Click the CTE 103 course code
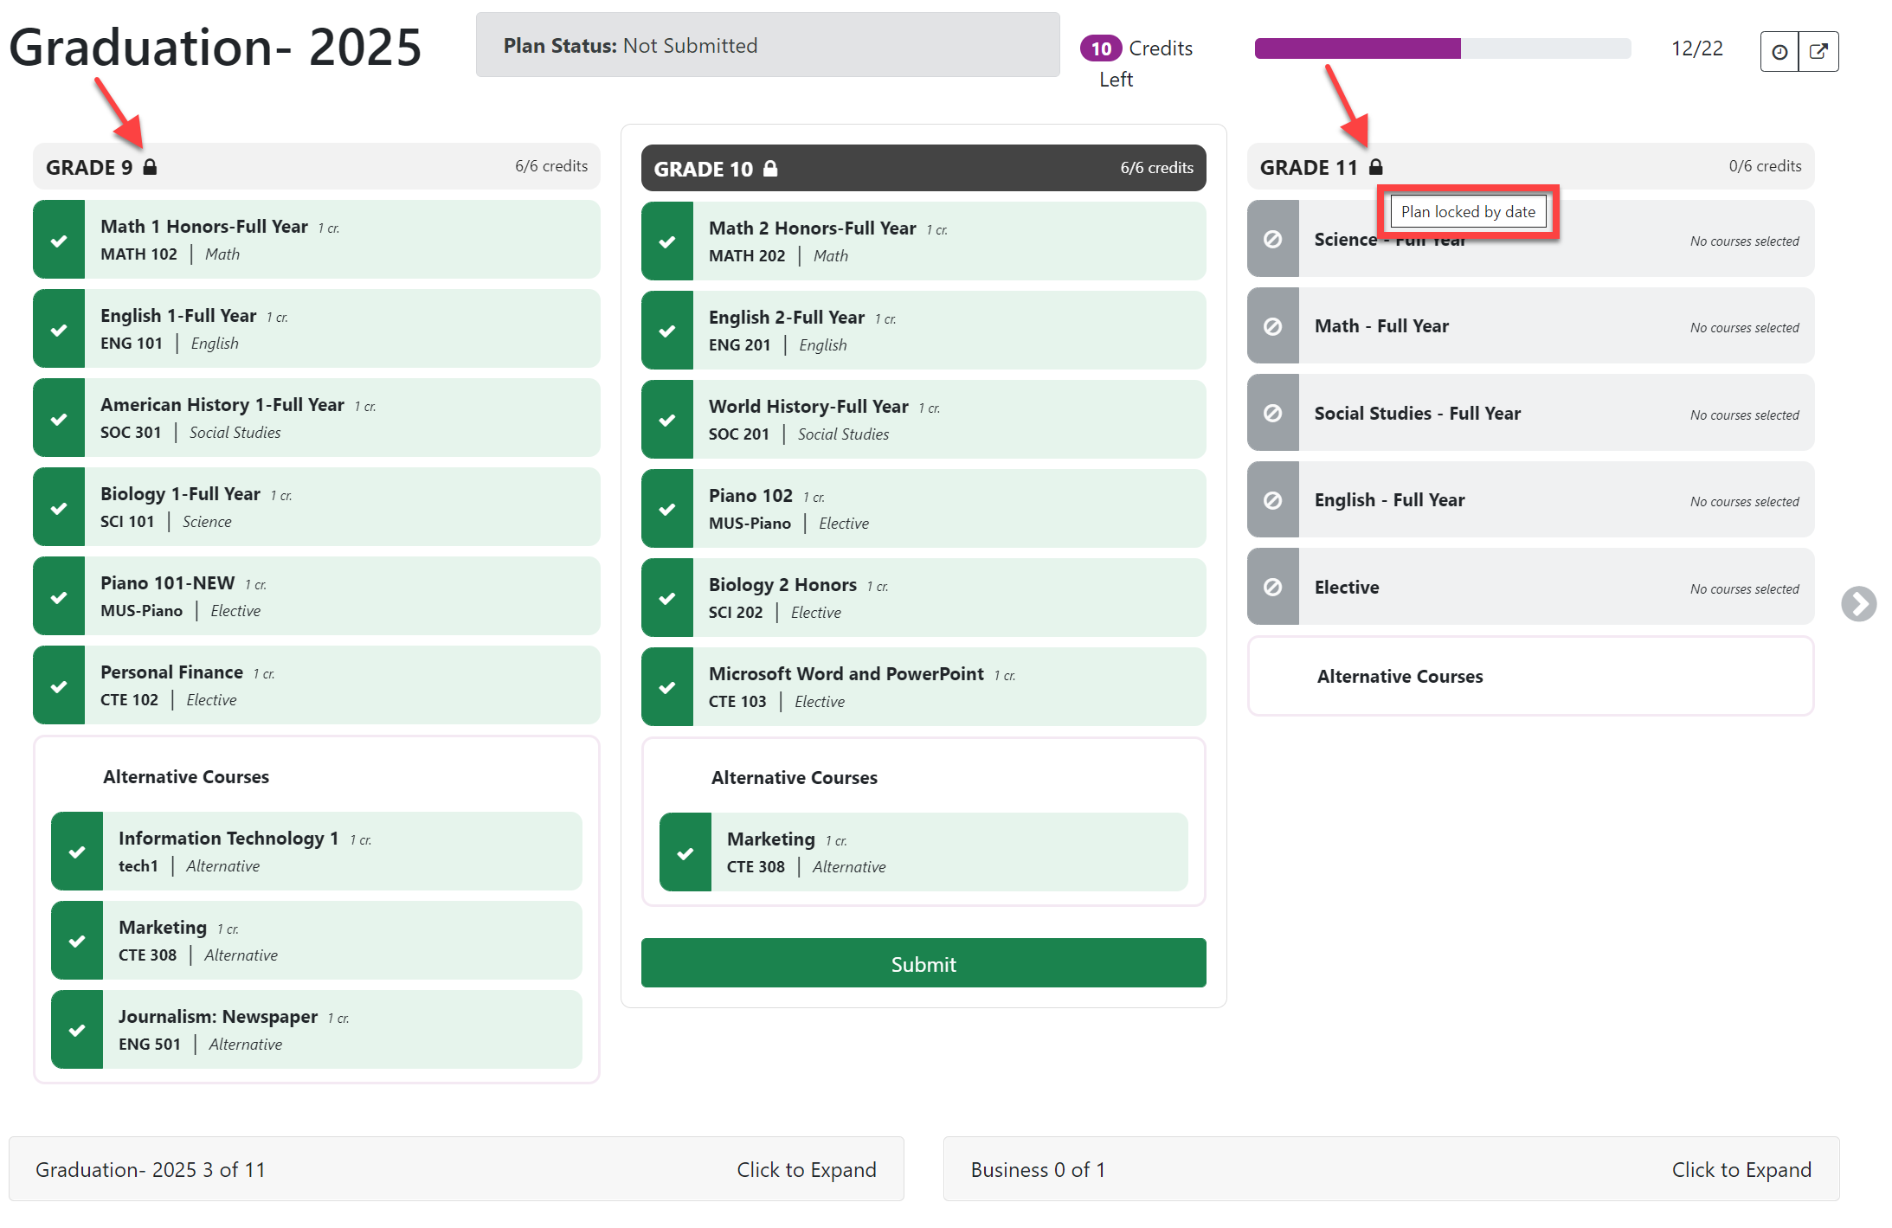The width and height of the screenshot is (1892, 1228). 737,702
